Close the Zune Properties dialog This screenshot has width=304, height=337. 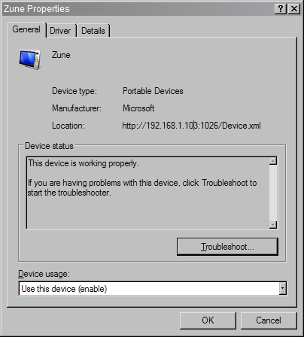click(x=294, y=9)
